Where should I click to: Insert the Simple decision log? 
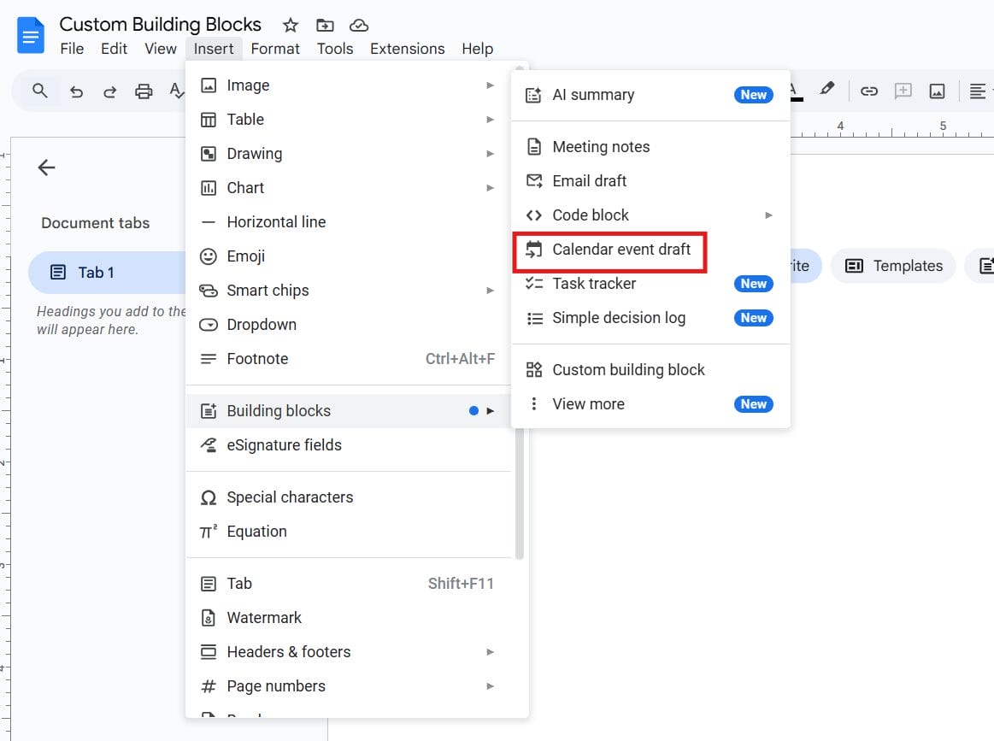(x=650, y=318)
